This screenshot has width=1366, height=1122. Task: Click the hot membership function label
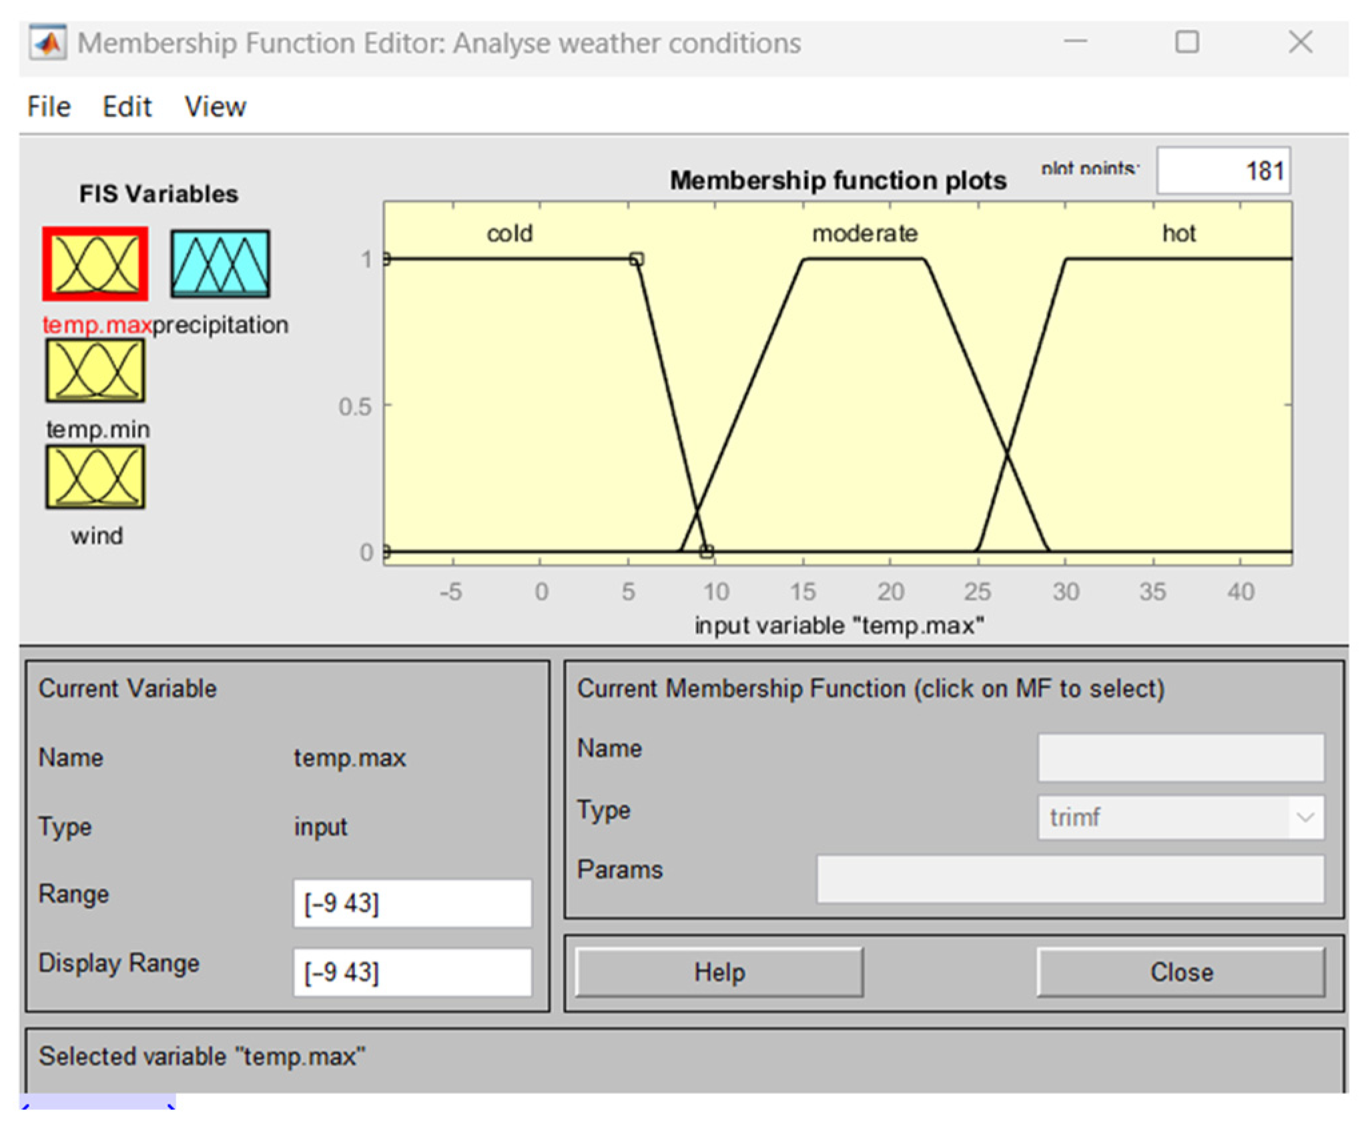[x=1178, y=233]
